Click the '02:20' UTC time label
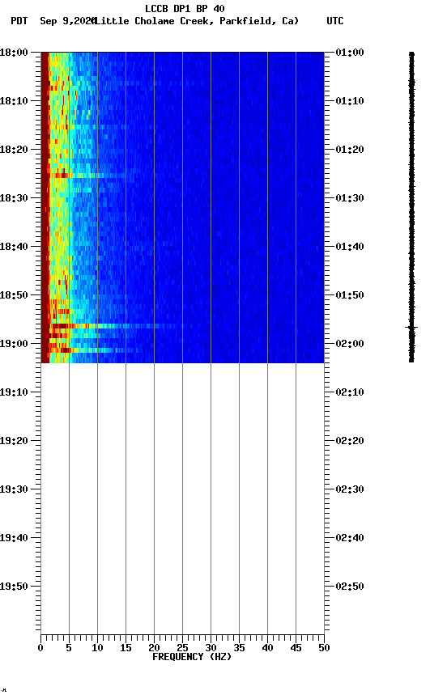 [350, 441]
